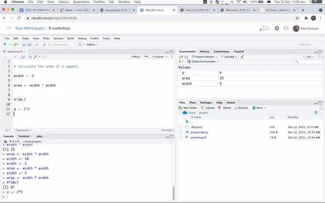
Task: Open the project.Rproj file link
Action: pos(199,132)
